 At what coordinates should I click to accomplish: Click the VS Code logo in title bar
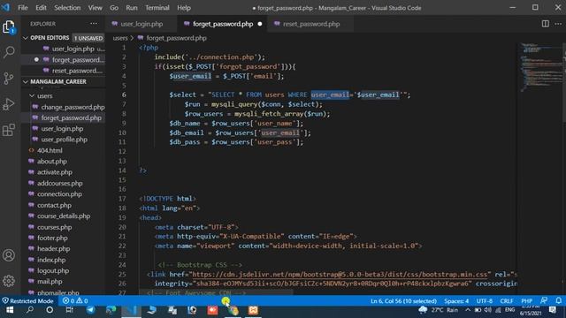point(5,8)
